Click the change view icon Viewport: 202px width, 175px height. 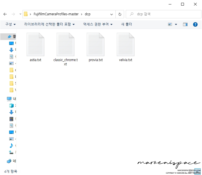pos(170,24)
